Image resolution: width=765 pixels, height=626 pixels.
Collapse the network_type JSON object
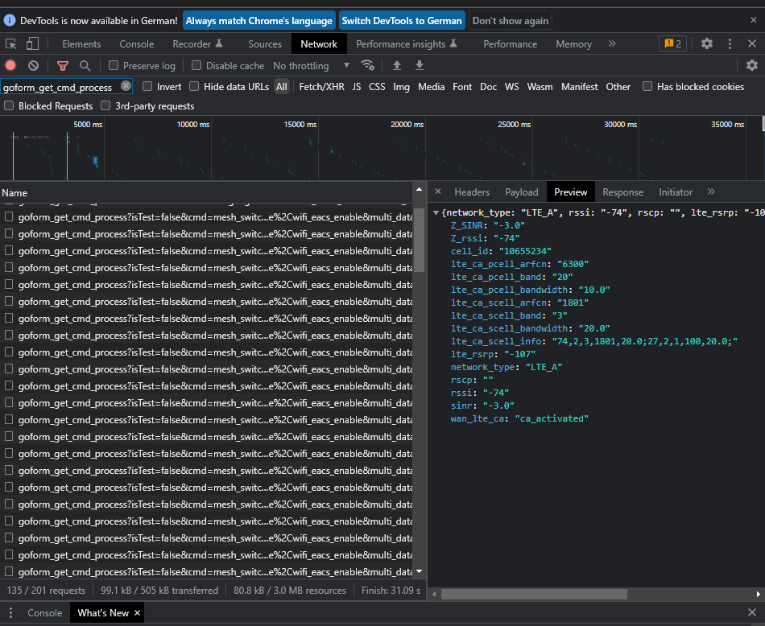point(436,212)
